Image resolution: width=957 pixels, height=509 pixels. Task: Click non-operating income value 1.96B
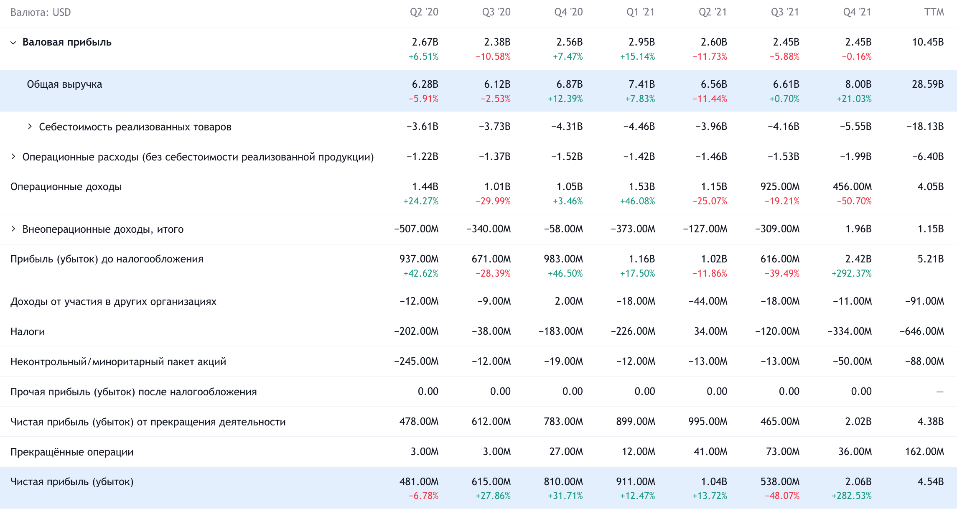(x=858, y=229)
